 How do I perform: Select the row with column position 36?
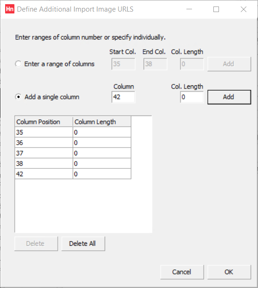coord(73,143)
